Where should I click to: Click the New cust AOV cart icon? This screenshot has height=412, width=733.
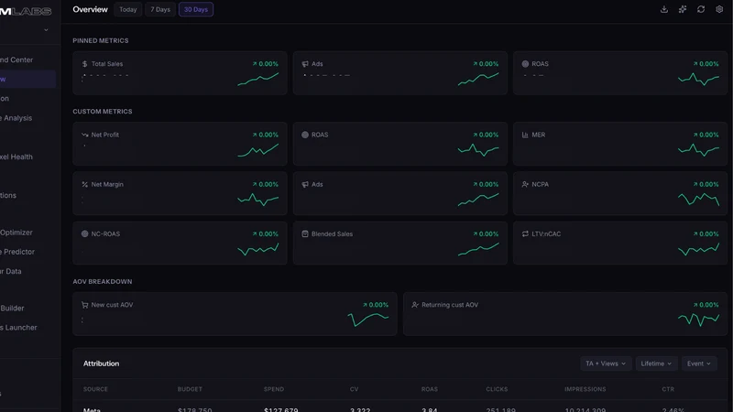pos(84,305)
